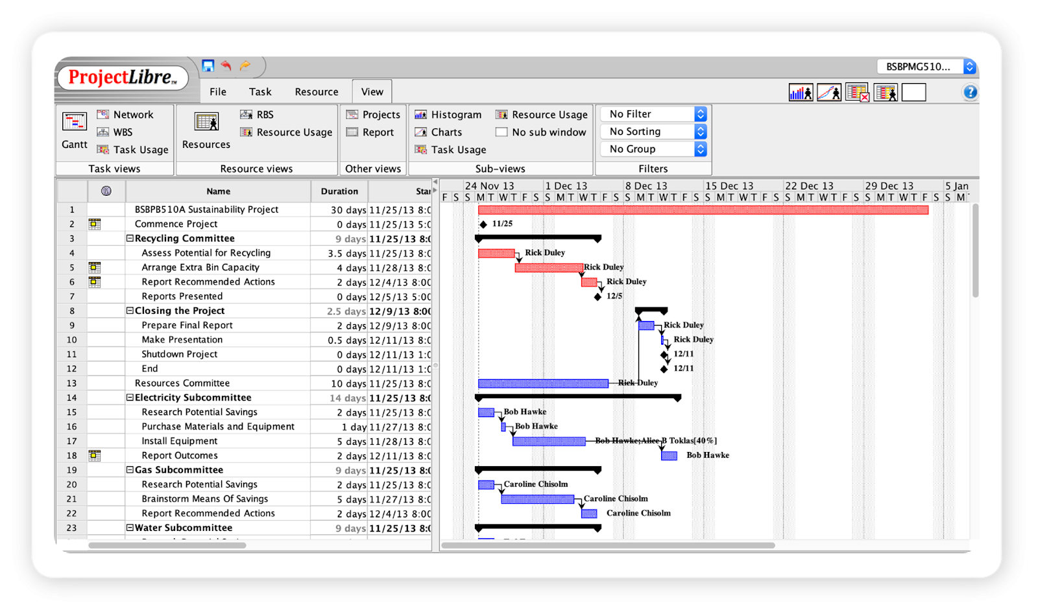Click the Save button
Viewport: 1038px width, 614px height.
click(x=208, y=65)
